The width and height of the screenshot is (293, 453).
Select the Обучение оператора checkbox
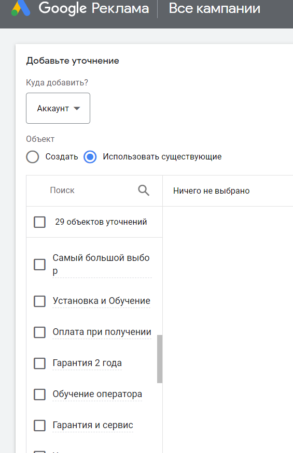click(x=39, y=394)
